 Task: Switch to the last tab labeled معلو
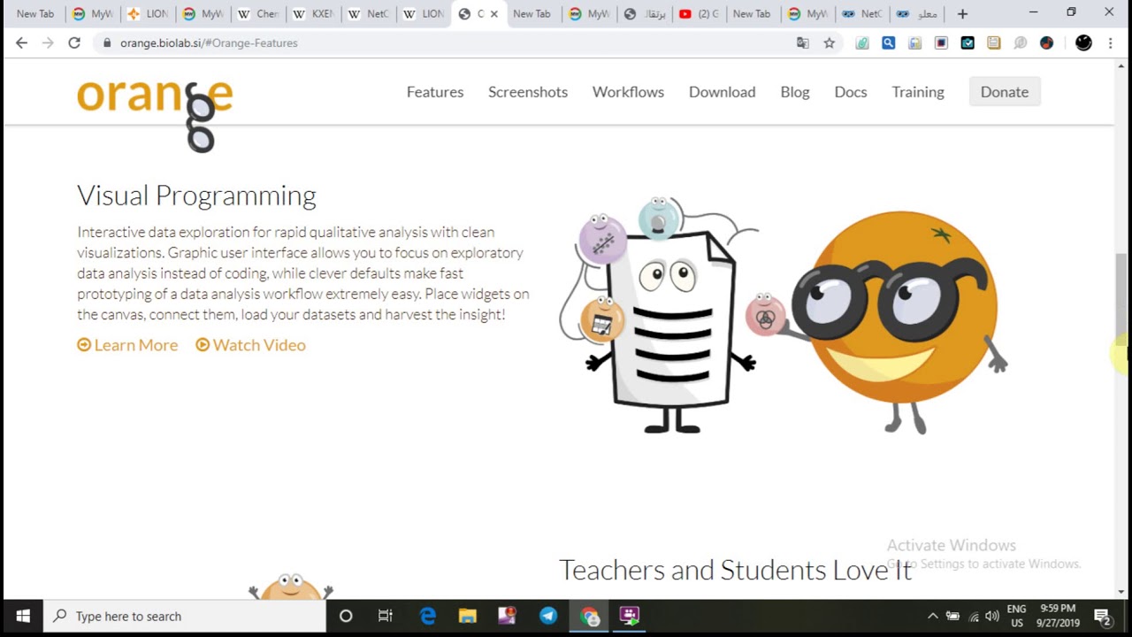(x=916, y=14)
